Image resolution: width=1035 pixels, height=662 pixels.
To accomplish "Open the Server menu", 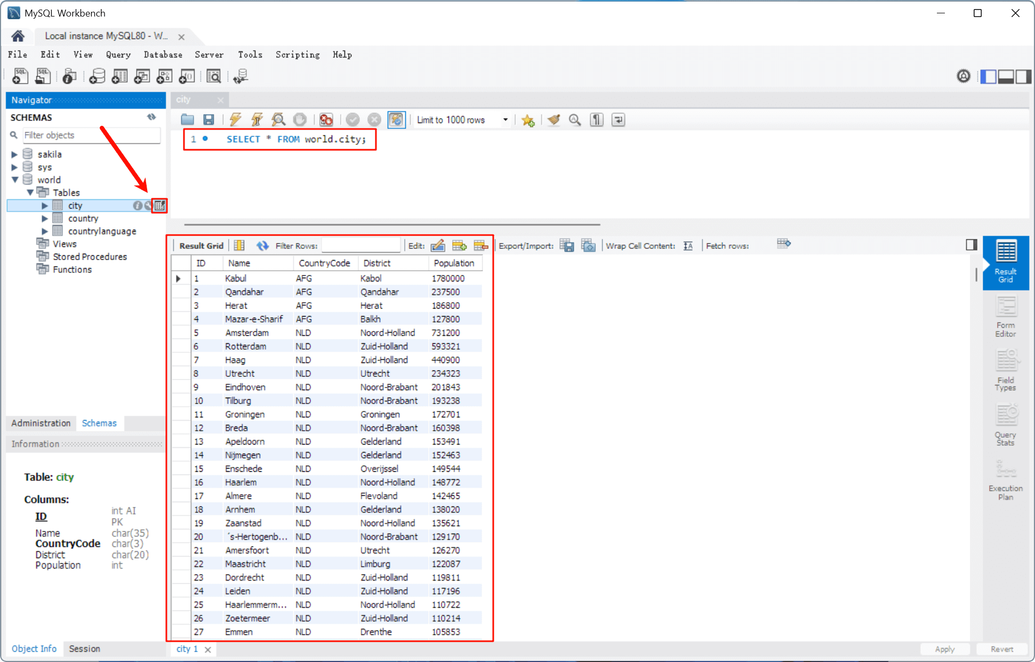I will click(209, 54).
